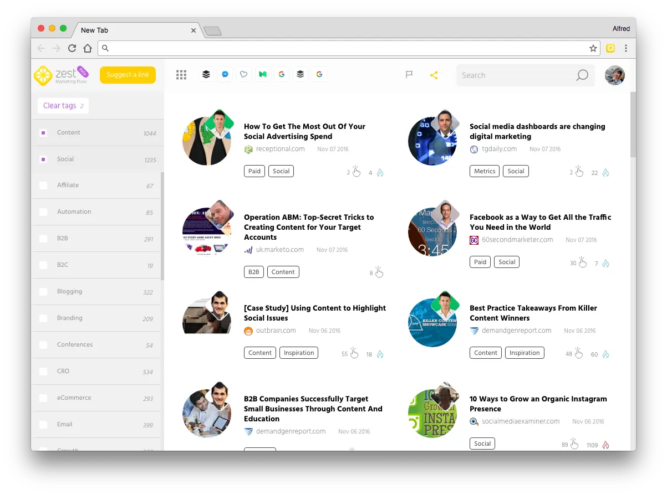Go back in browser history

click(x=41, y=48)
